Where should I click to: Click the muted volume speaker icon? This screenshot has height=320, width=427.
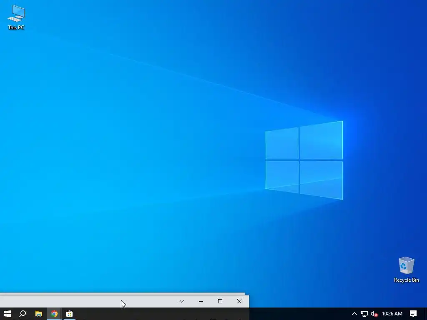[x=374, y=314]
